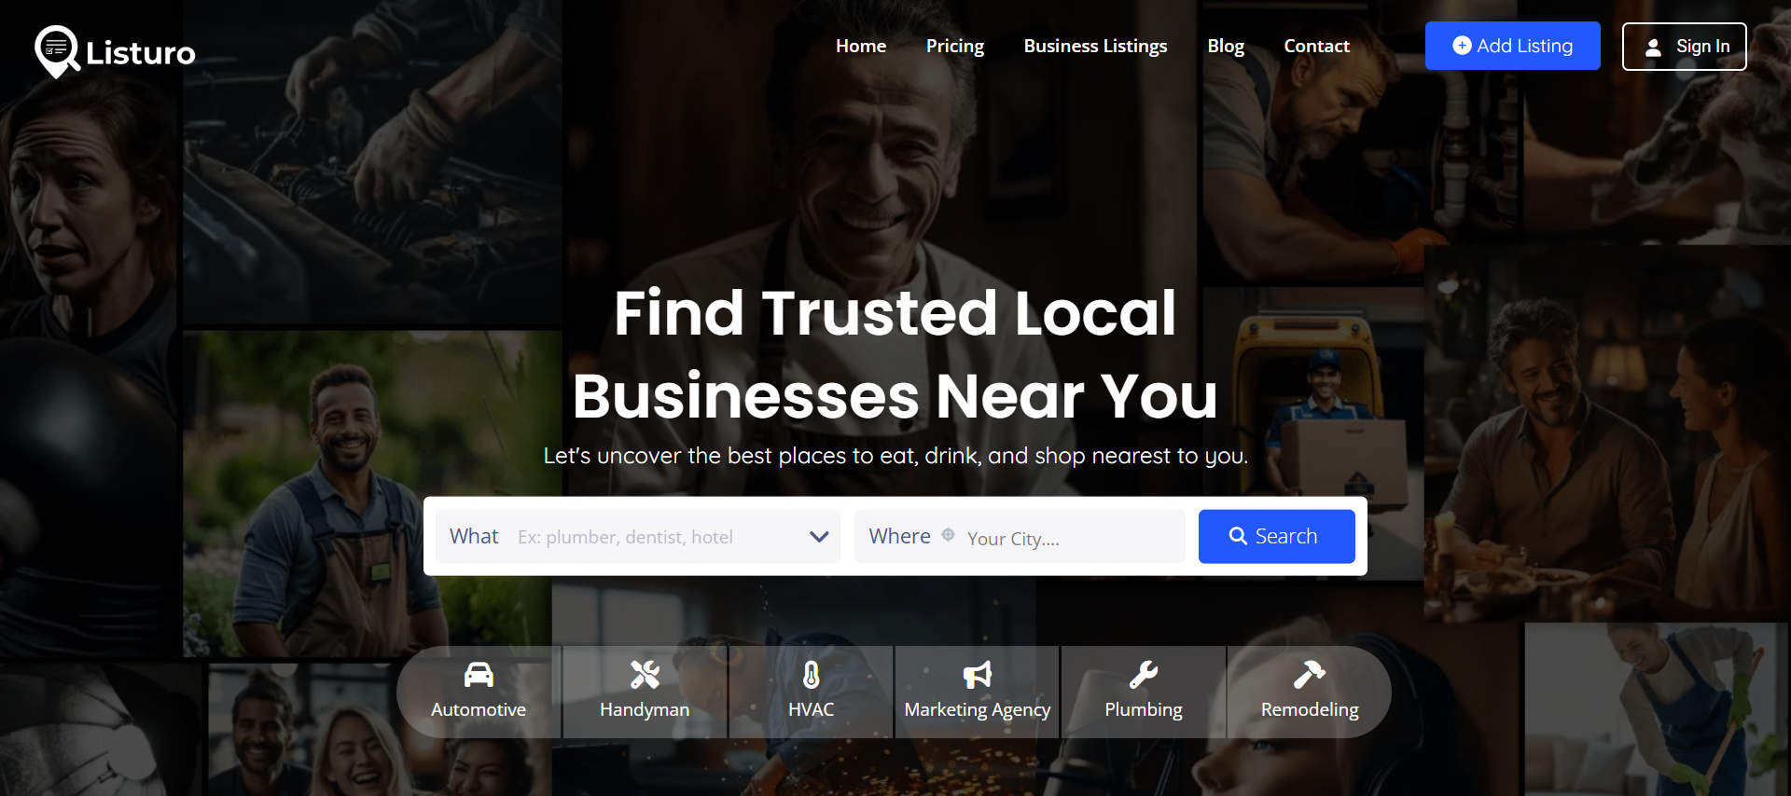Open the Contact page

pos(1316,46)
